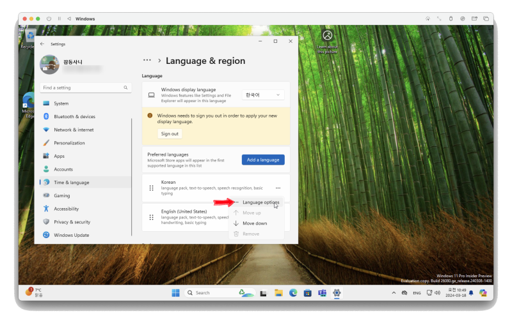Click the Copilot icon in taskbar corner

(x=483, y=293)
